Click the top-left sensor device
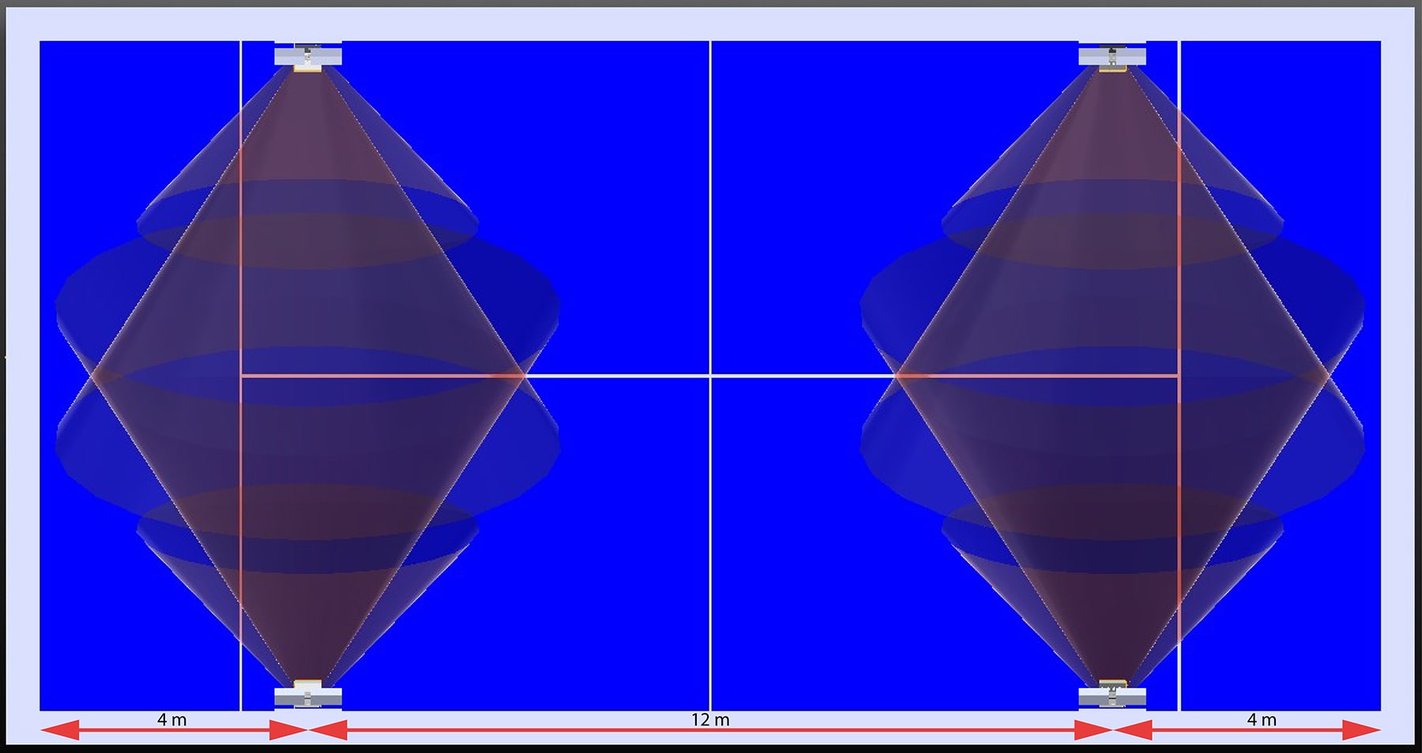Viewport: 1422px width, 753px height. [308, 57]
